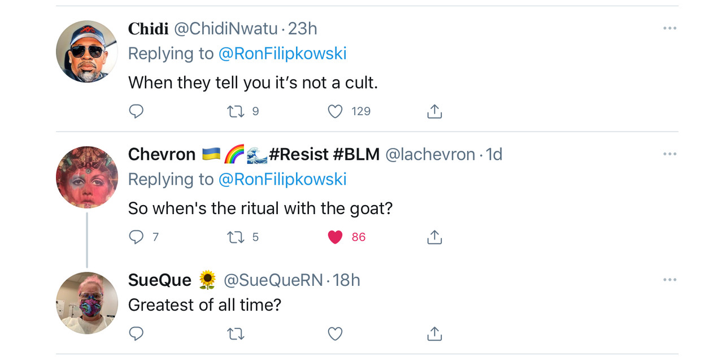
Task: Share Chidi's tweet
Action: (x=434, y=111)
